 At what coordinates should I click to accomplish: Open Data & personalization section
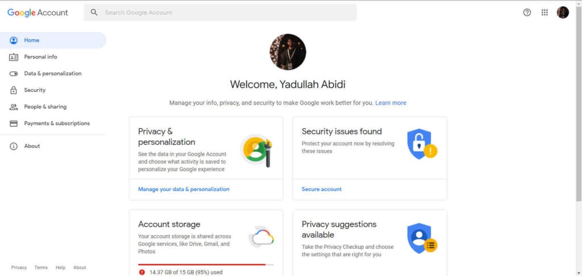(x=53, y=74)
